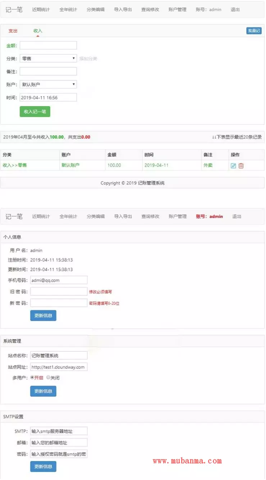Click the 站点名称 field containing 记账管理系统
The height and width of the screenshot is (480, 266).
(59, 356)
